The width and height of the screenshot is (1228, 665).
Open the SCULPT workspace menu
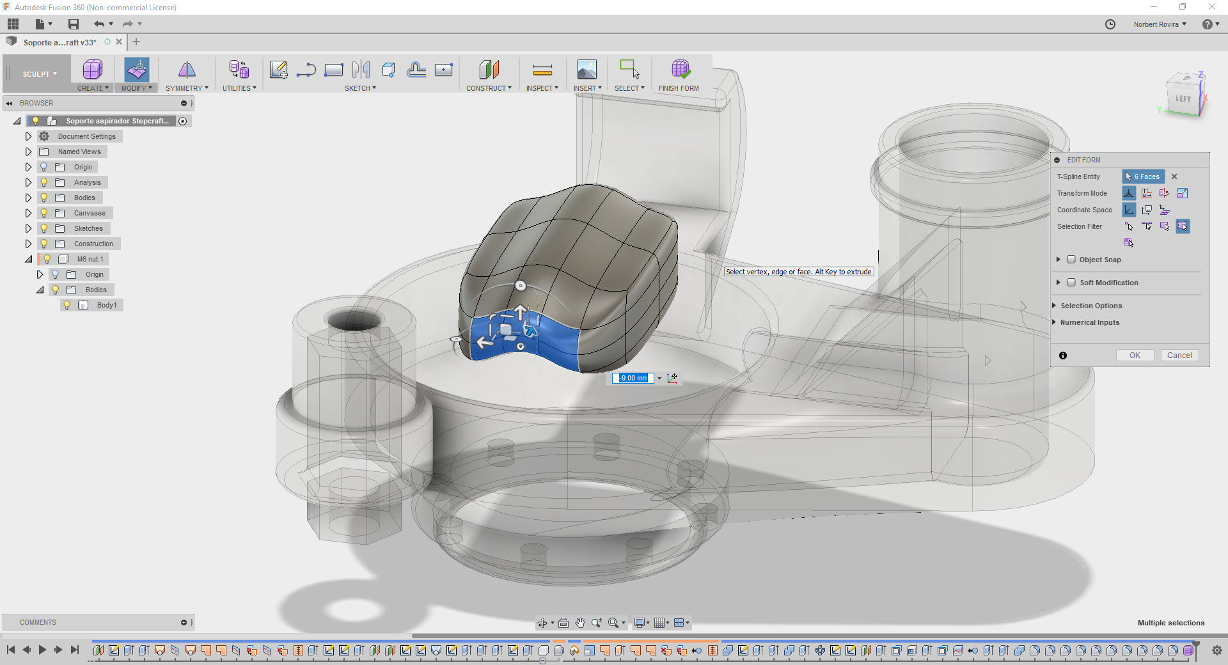click(40, 74)
